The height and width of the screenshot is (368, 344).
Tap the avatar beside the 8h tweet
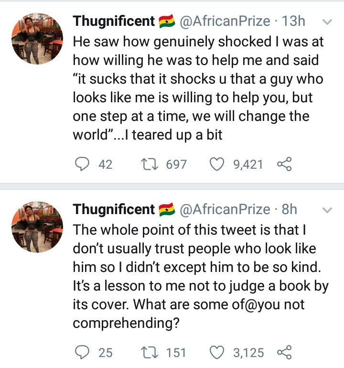click(37, 227)
